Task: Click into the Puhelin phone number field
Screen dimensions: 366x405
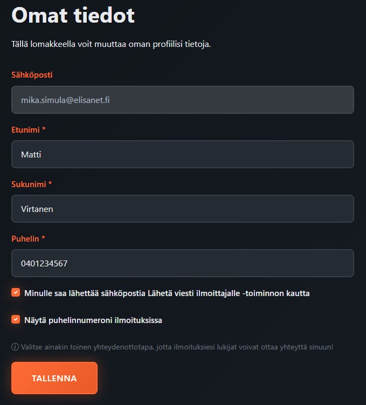Action: pyautogui.click(x=182, y=263)
